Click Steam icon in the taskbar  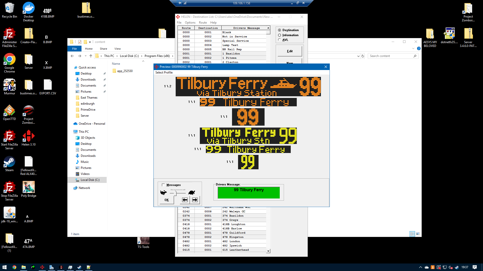[79, 267]
